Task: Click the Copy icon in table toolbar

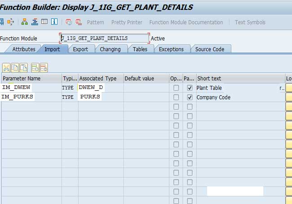Action: (15, 67)
